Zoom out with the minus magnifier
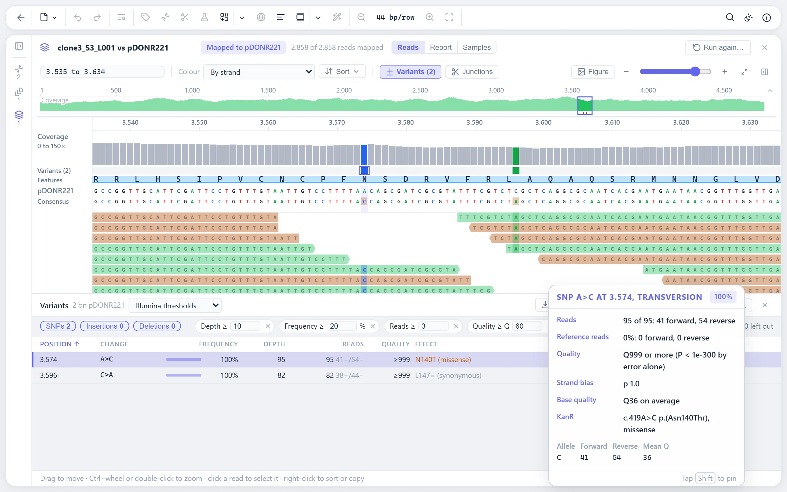The width and height of the screenshot is (787, 492). click(361, 17)
